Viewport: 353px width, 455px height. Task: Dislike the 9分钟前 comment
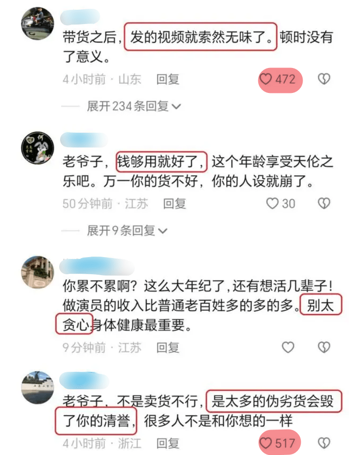324,347
